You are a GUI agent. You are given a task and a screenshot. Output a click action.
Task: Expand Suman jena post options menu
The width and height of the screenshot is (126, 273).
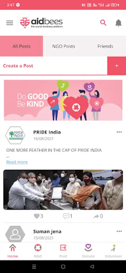[x=119, y=231]
